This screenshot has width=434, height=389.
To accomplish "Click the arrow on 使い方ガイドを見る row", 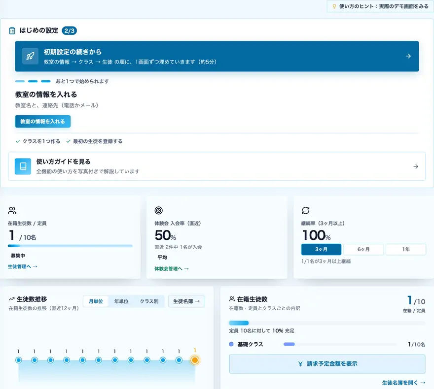I will [x=415, y=166].
